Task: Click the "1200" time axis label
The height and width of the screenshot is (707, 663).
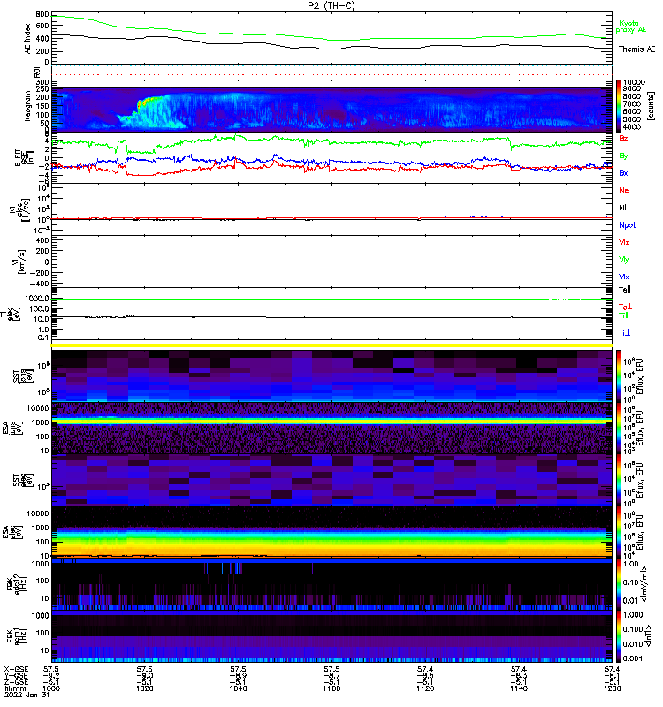Action: click(612, 688)
